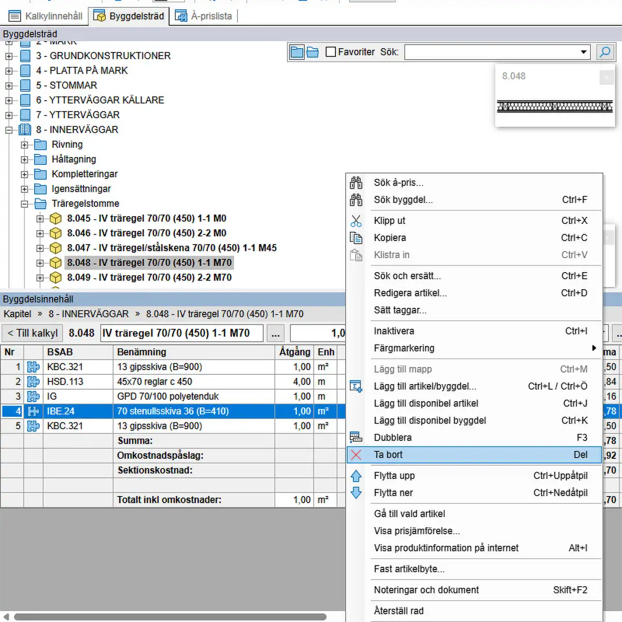Viewport: 622px width, 622px height.
Task: Click the Flytta upp arrow icon
Action: [x=356, y=476]
